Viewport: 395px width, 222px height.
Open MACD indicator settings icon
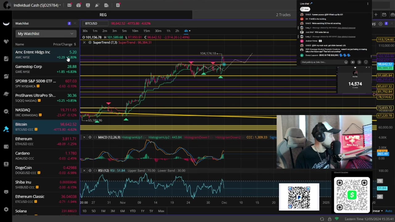pyautogui.click(x=90, y=137)
